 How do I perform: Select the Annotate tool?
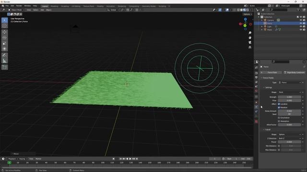point(4,55)
